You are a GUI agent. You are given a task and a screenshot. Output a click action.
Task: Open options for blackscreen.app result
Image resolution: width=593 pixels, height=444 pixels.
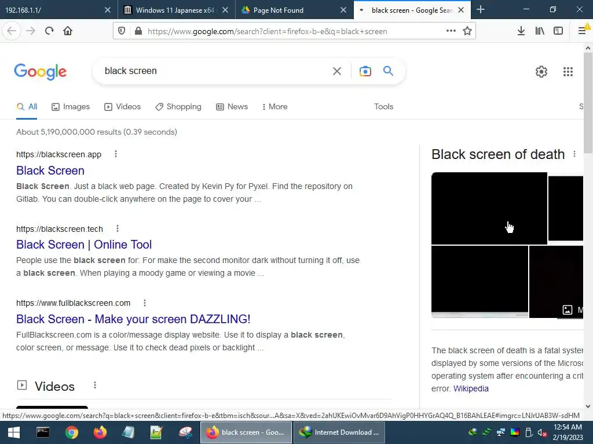pos(116,154)
